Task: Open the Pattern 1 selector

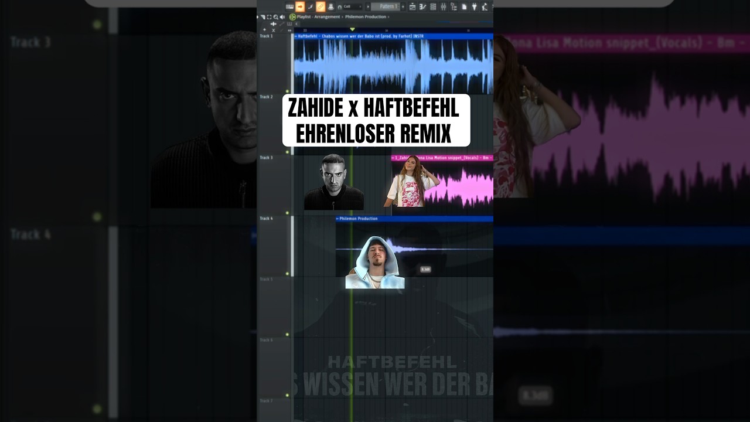Action: point(386,6)
